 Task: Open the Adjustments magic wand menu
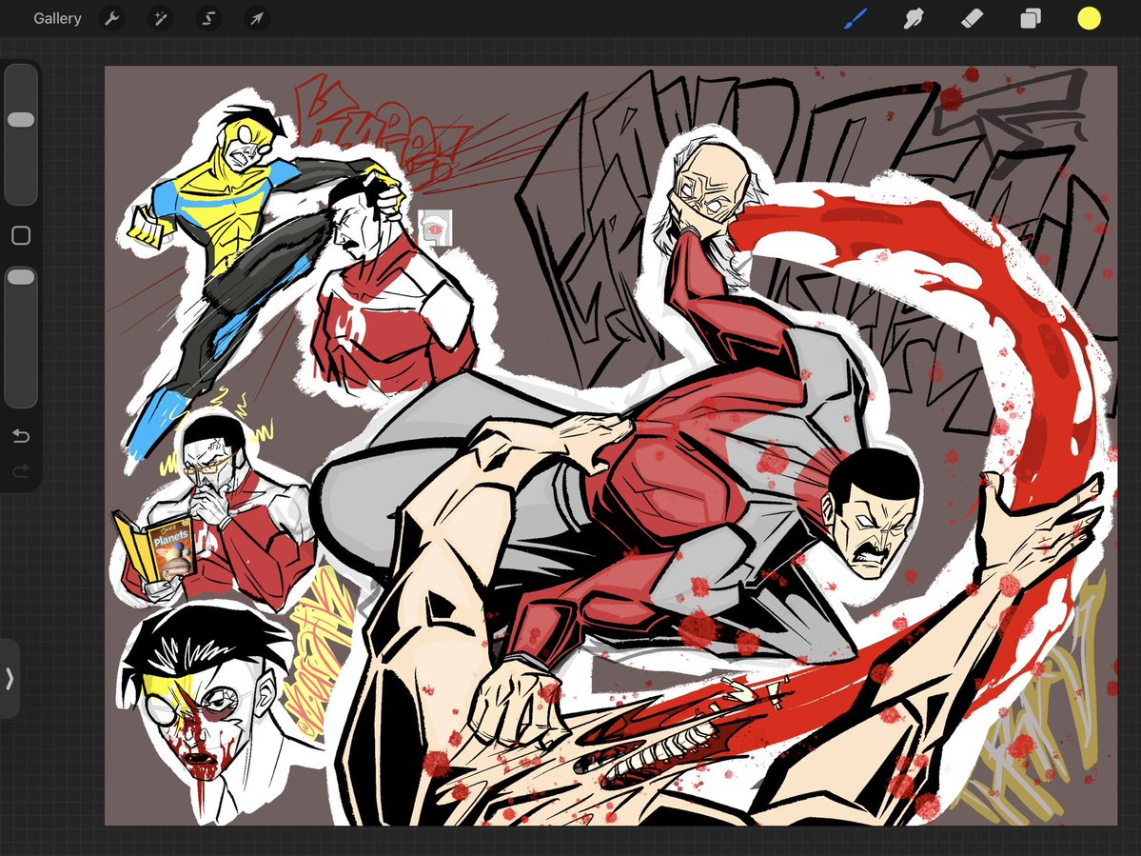pyautogui.click(x=159, y=18)
